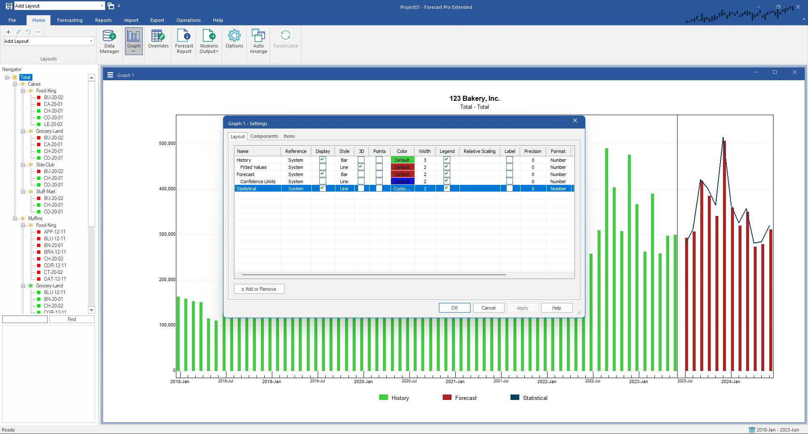Viewport: 808px width, 434px height.
Task: Click the Navigator search input field
Action: 25,319
